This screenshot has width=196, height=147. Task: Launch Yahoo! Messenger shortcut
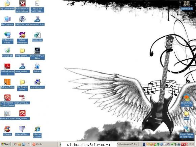(x=22, y=35)
